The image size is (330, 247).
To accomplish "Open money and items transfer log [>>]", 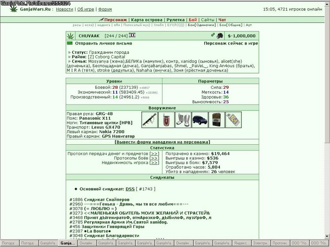I will [154, 154].
